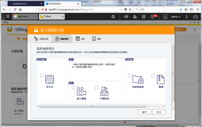Open the volume speaker icon in QTS bar
The height and width of the screenshot is (127, 202).
point(126,17)
